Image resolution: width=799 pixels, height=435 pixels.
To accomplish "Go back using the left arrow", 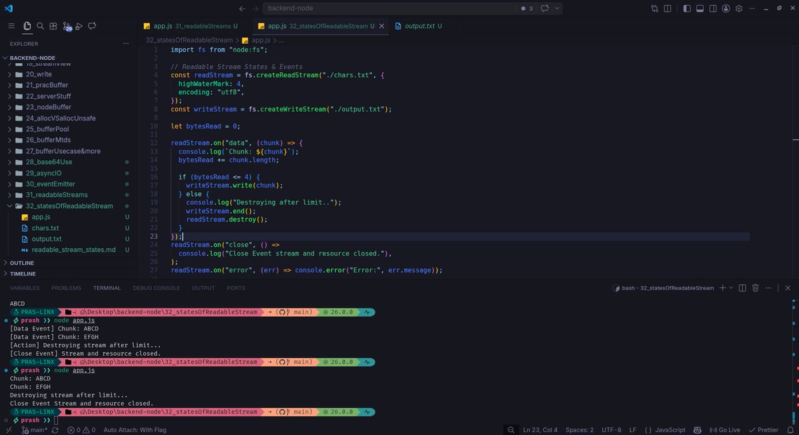I will [x=242, y=8].
